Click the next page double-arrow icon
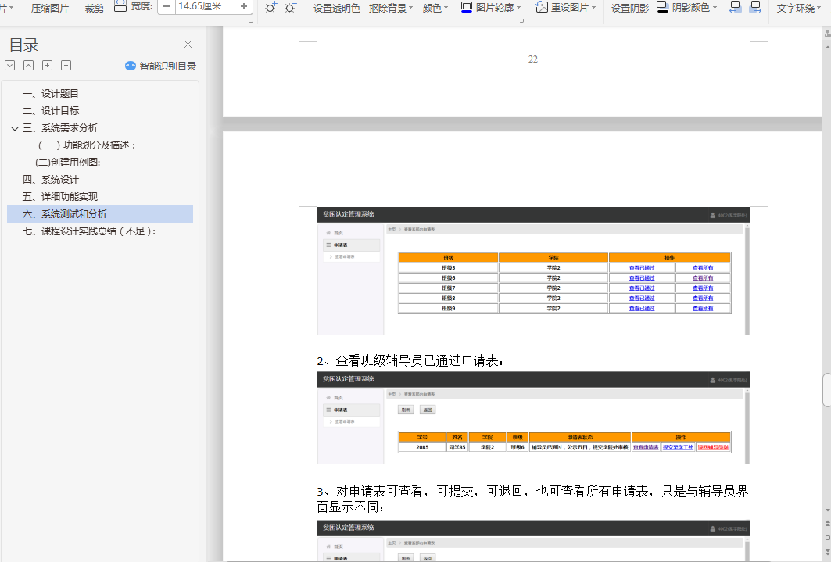The width and height of the screenshot is (831, 562). pos(827,552)
